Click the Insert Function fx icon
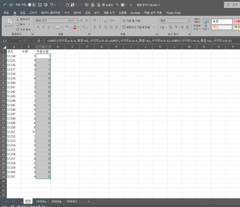The image size is (240, 207). point(39,41)
